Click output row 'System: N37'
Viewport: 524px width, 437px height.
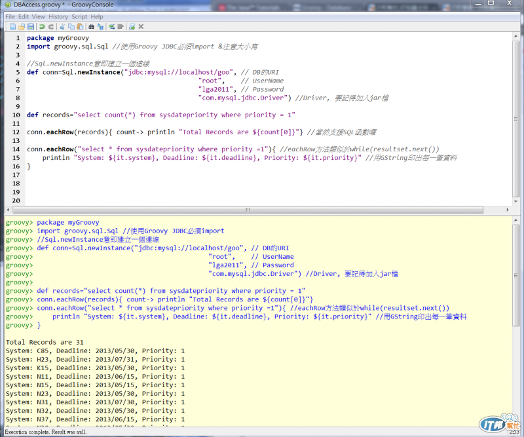(95, 419)
